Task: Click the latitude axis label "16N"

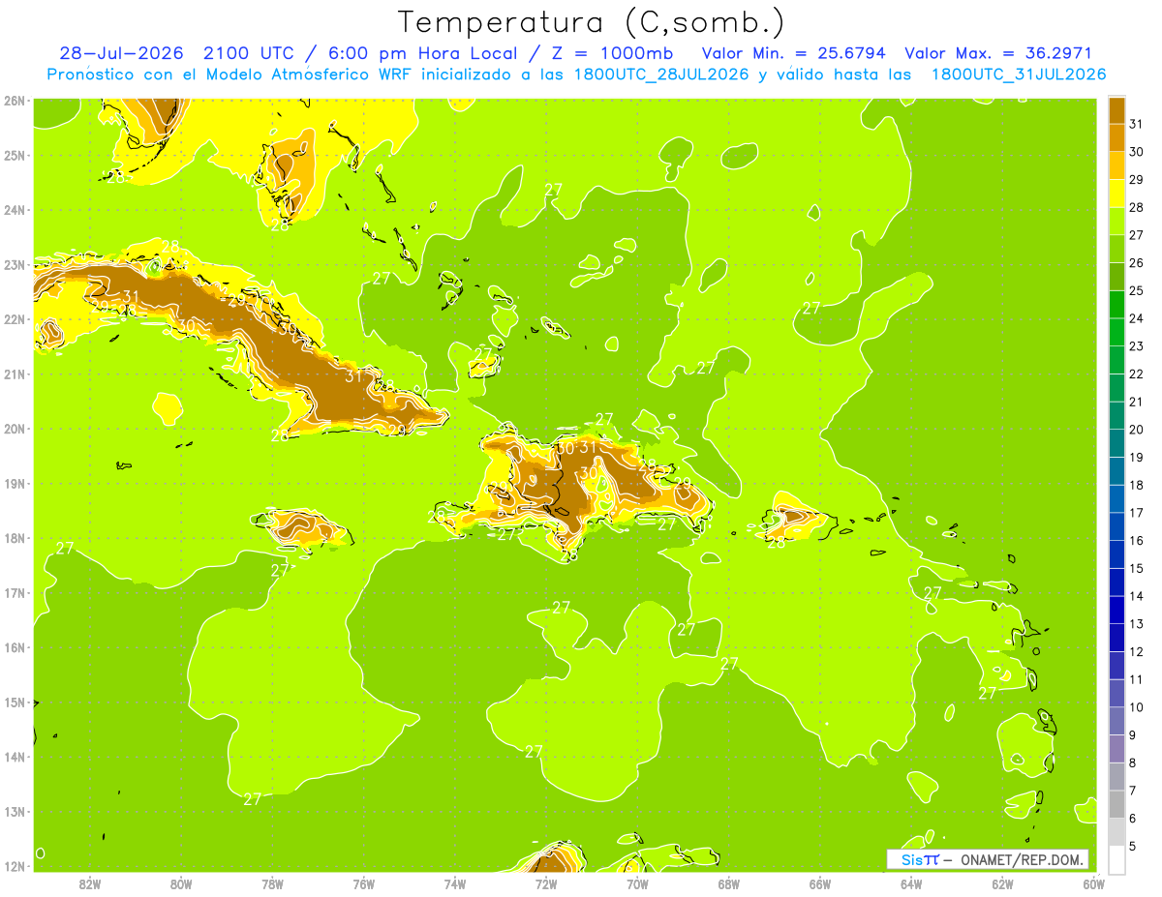Action: point(15,647)
